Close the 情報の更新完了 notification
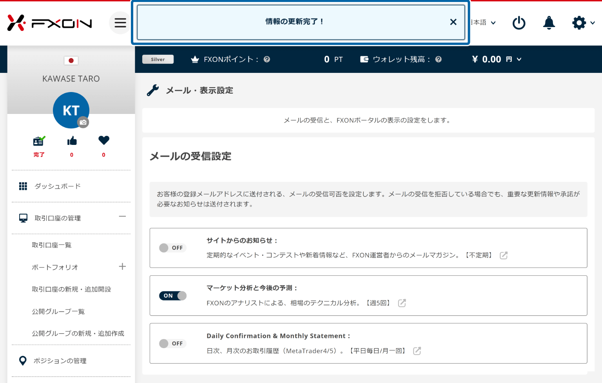602x383 pixels. [x=453, y=22]
